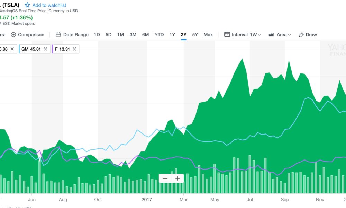Image resolution: width=346 pixels, height=208 pixels.
Task: Select the 6M range
Action: pos(145,35)
